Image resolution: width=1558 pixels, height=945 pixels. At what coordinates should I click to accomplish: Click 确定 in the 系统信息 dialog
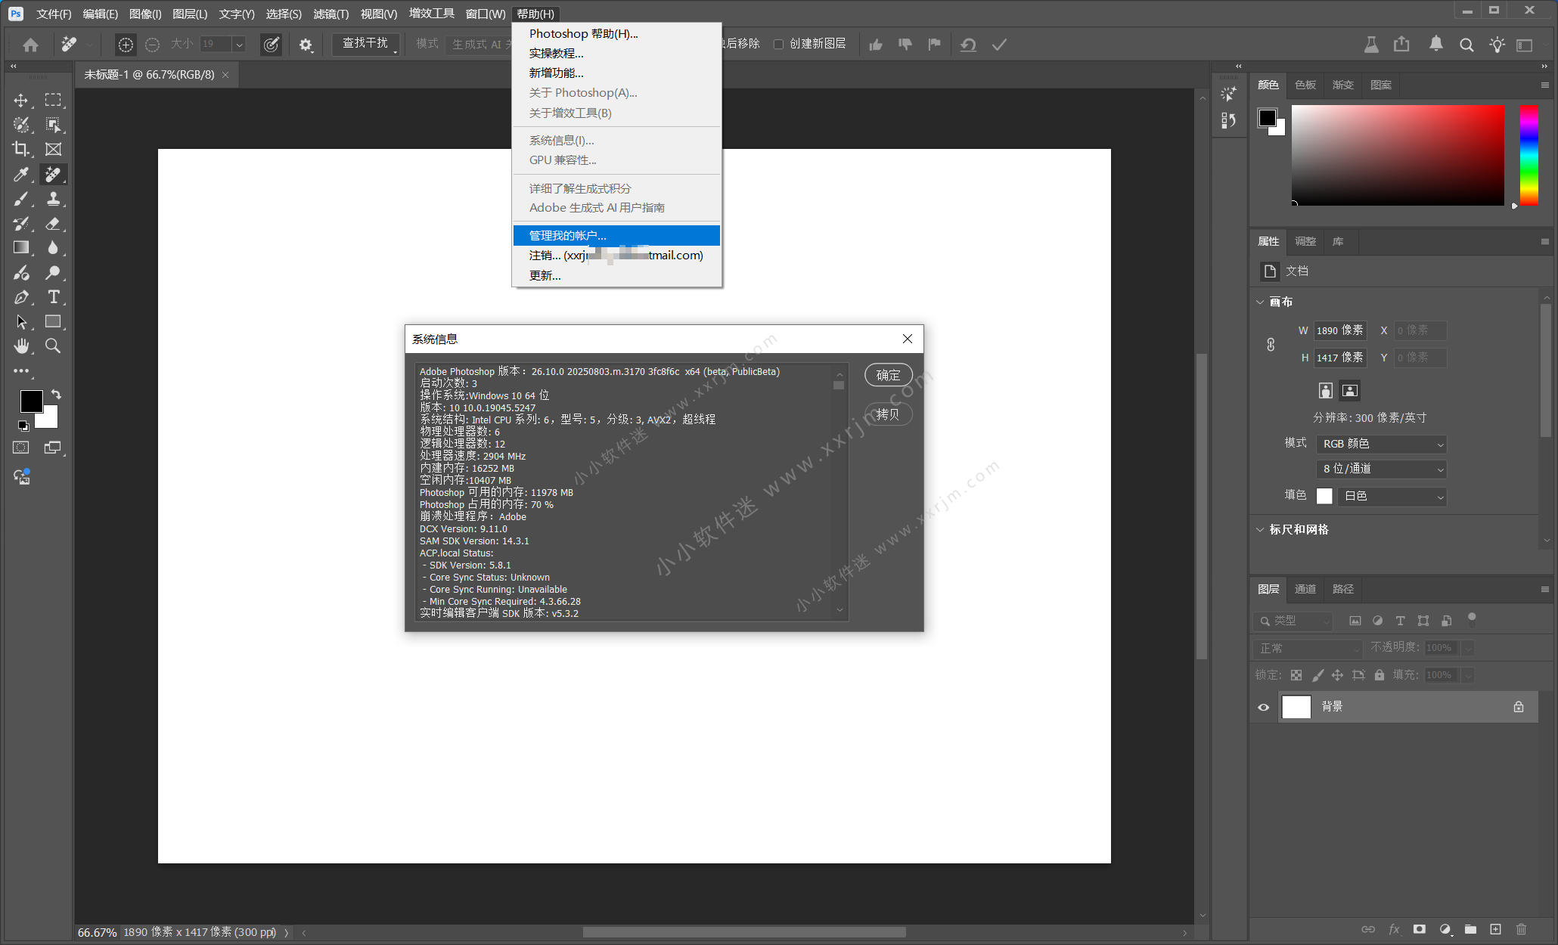(x=889, y=375)
